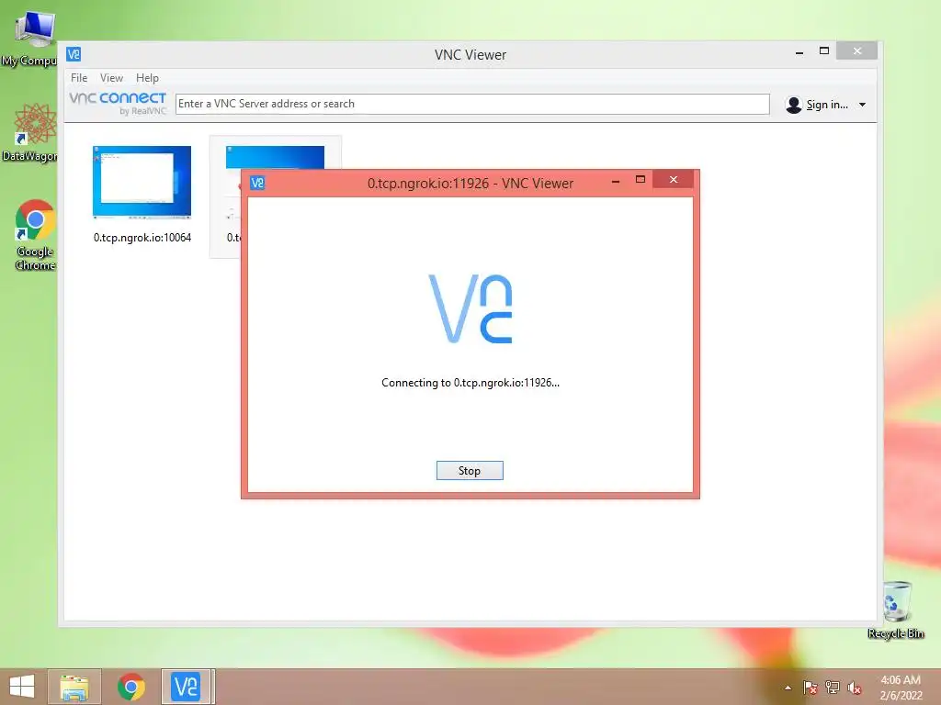Click the muted volume tray icon
Image resolution: width=941 pixels, height=705 pixels.
pyautogui.click(x=854, y=688)
